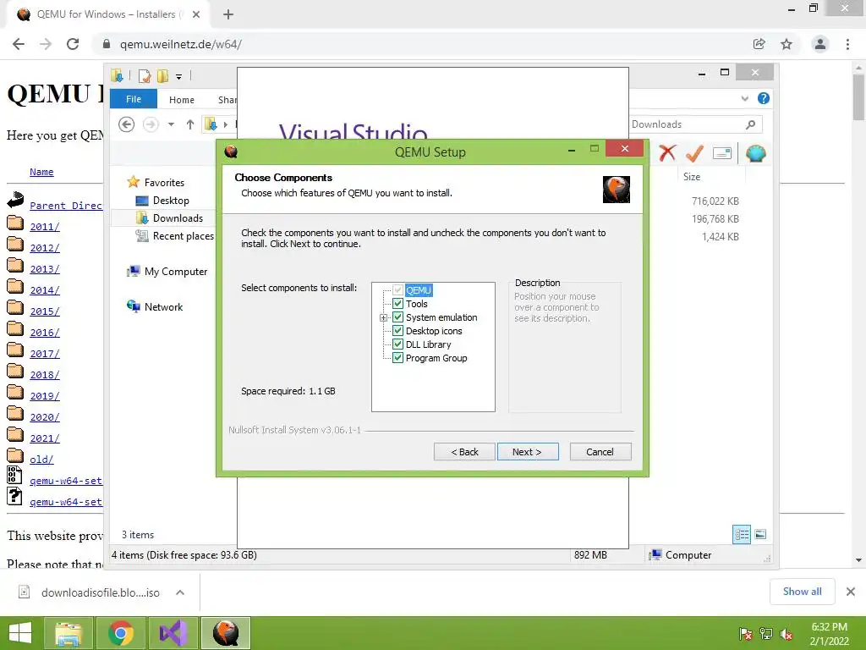Switch Explorer to large icons view
866x650 pixels.
tap(760, 534)
